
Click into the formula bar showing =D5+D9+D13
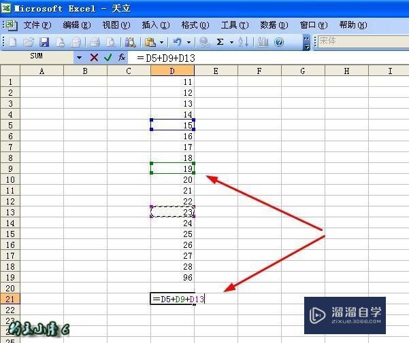(x=269, y=58)
